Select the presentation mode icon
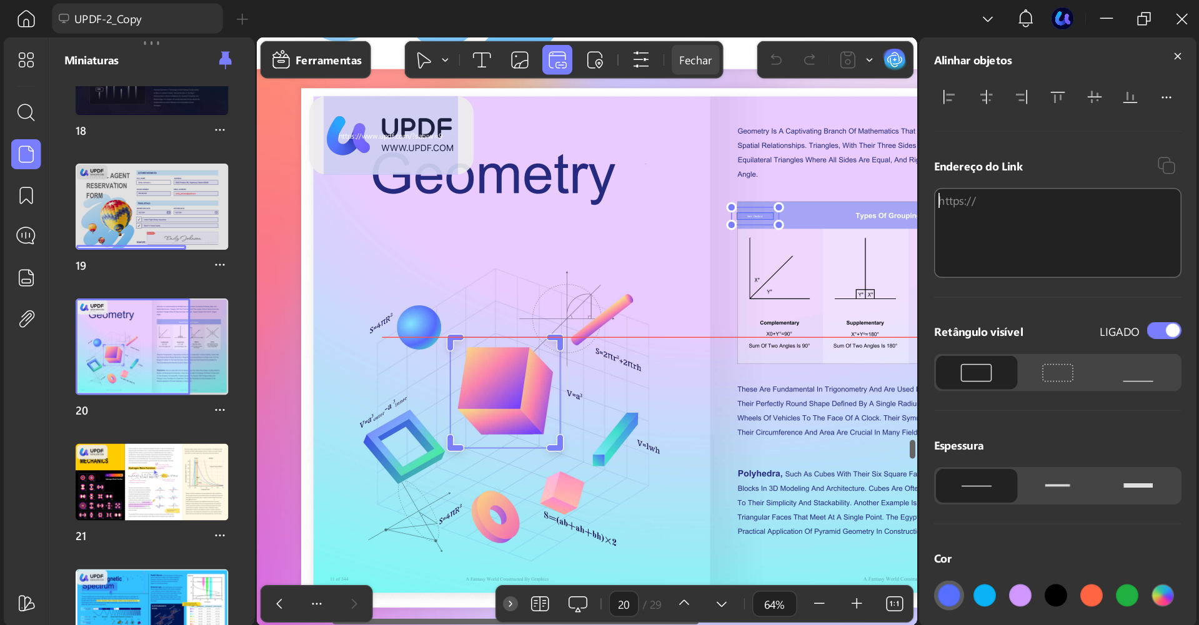1199x625 pixels. click(577, 604)
